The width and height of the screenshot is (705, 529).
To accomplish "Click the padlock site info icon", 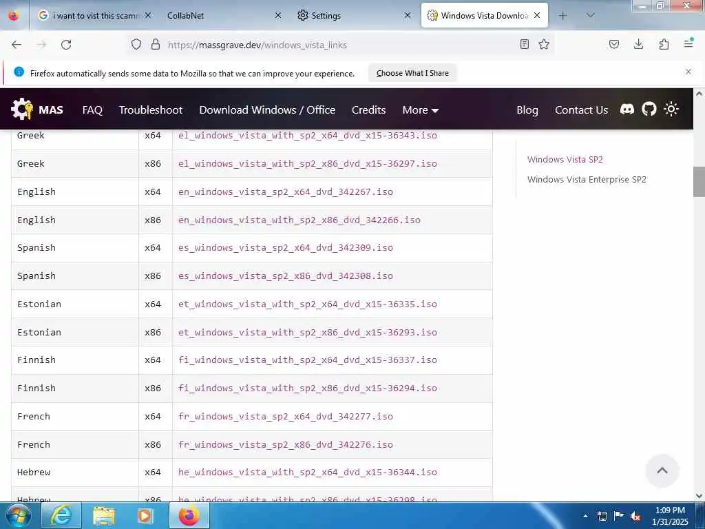I will click(156, 44).
